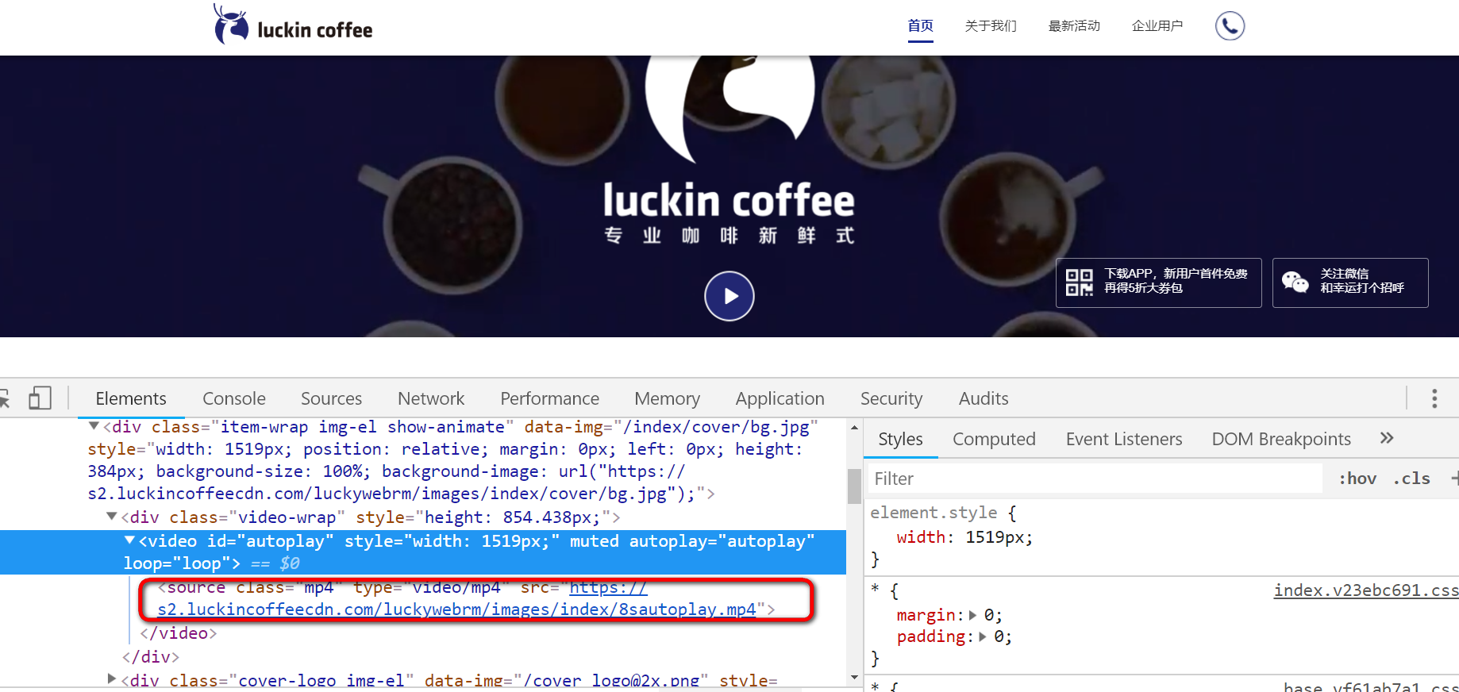Switch to the Security tab
This screenshot has width=1459, height=692.
(x=891, y=398)
